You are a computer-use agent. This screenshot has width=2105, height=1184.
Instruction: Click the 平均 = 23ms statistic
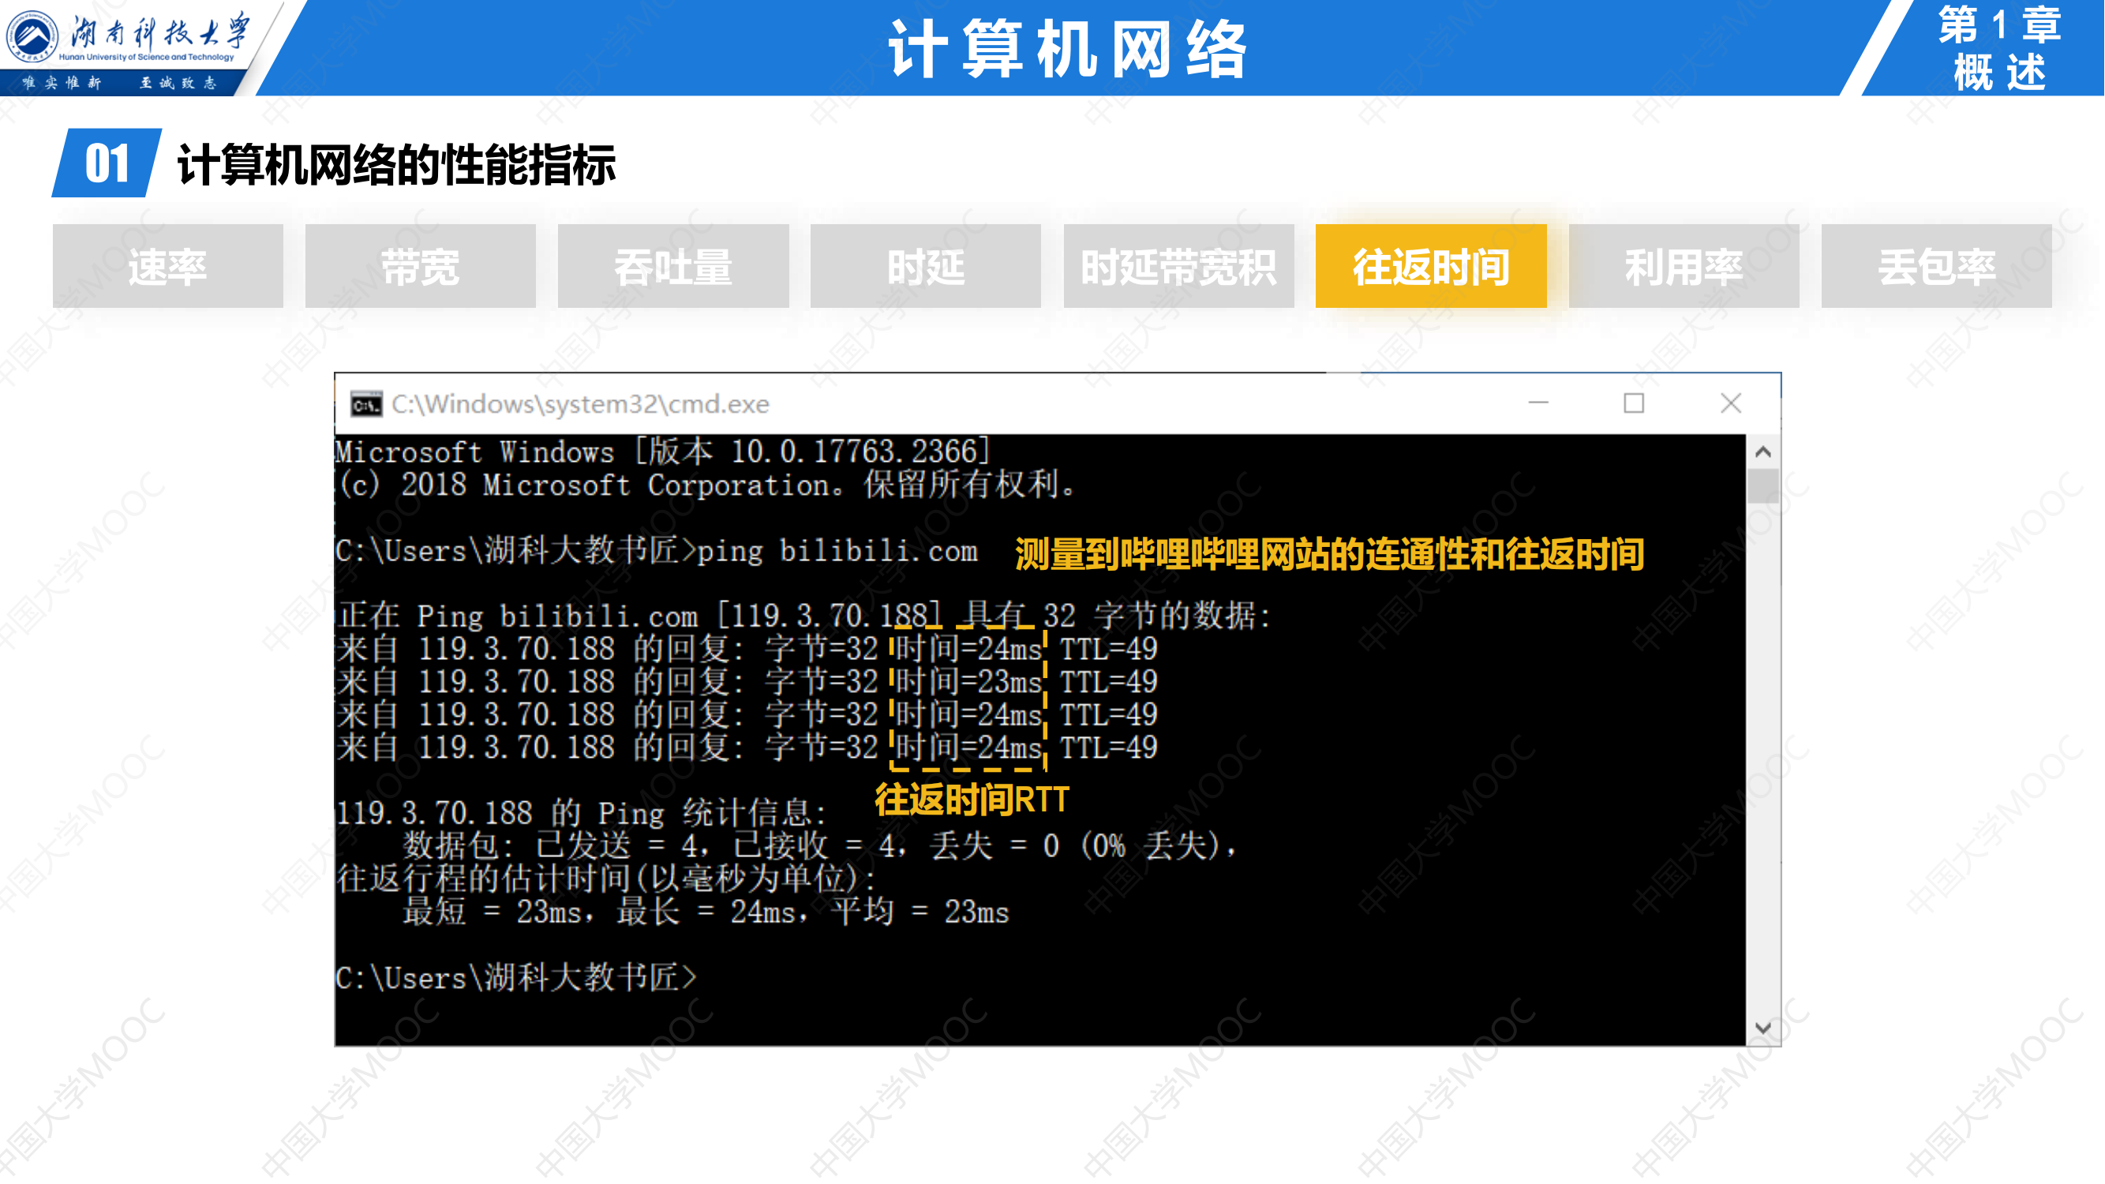(920, 912)
